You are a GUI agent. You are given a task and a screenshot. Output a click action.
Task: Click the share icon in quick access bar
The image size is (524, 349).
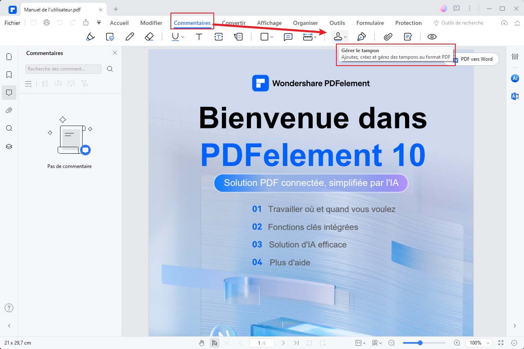85,22
